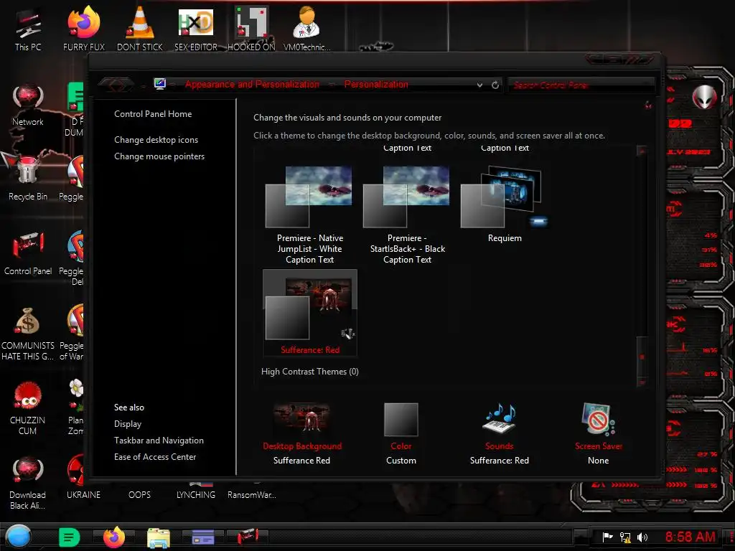
Task: Select the Requiem theme
Action: [505, 204]
